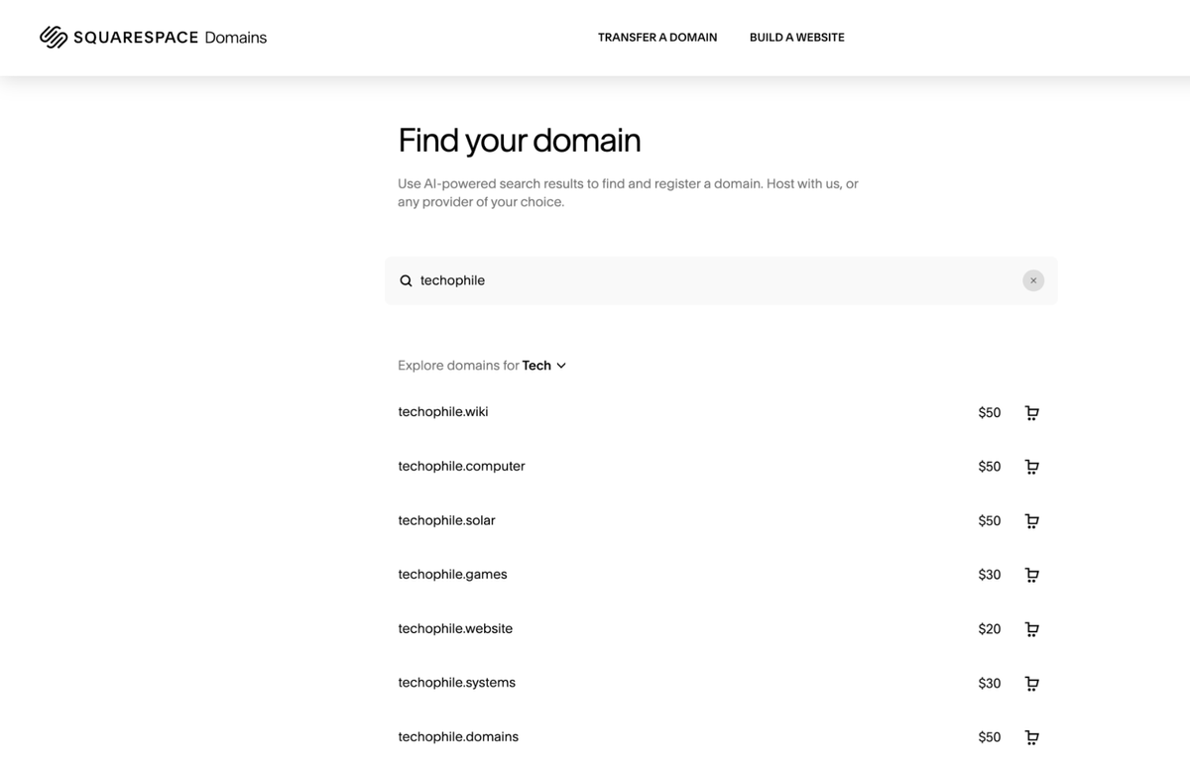Screen dimensions: 1190x764
Task: Click the search magnifier icon
Action: pyautogui.click(x=406, y=280)
